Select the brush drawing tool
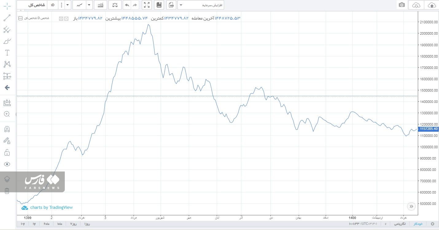Viewport: 439px width, 230px height. 7,41
